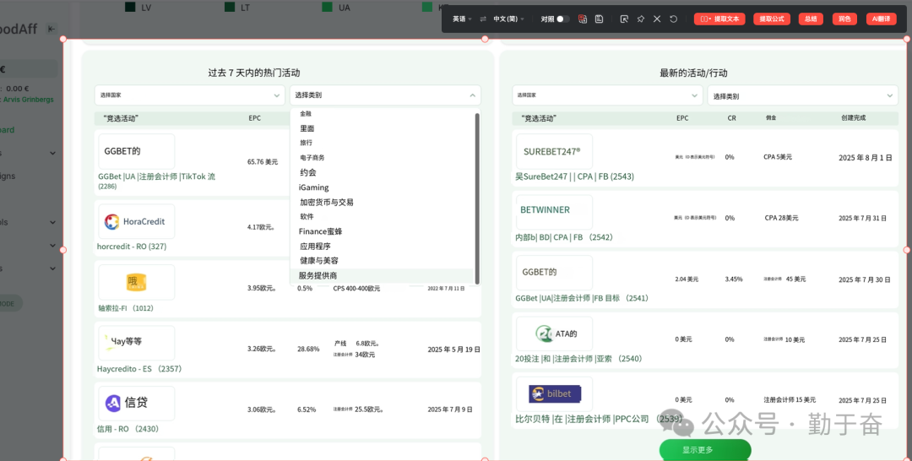912x461 pixels.
Task: Open the 英语 source language dropdown
Action: pos(462,19)
